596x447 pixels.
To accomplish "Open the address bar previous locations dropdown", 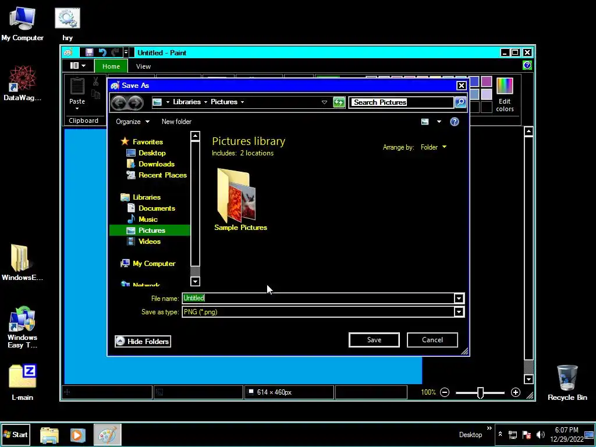I will (324, 102).
